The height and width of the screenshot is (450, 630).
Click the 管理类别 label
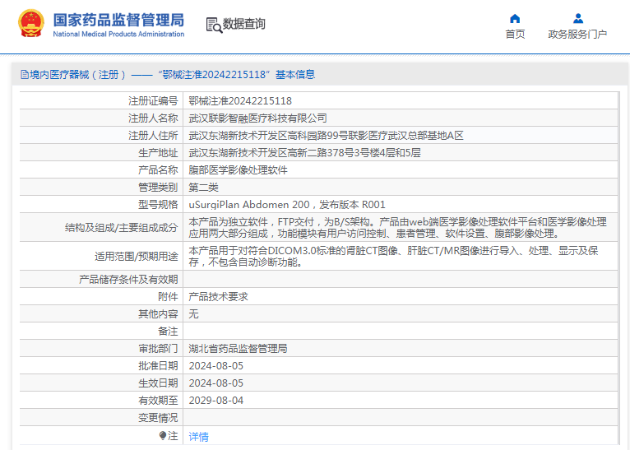click(x=158, y=188)
